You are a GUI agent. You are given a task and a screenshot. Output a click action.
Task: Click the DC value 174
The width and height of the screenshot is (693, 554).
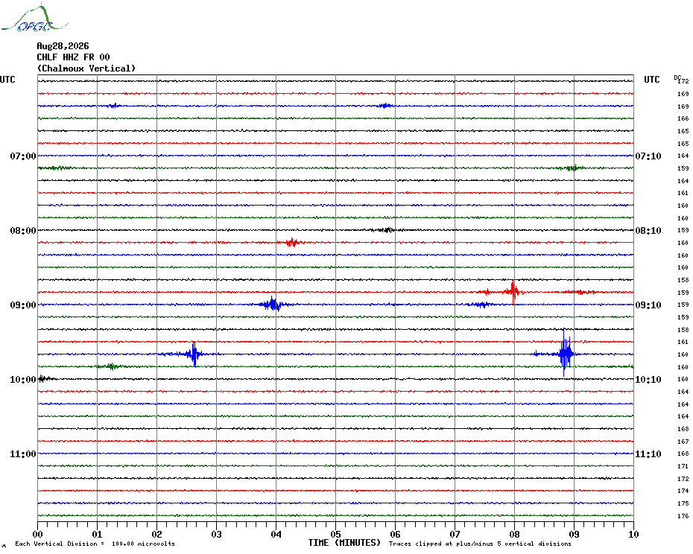coord(683,491)
